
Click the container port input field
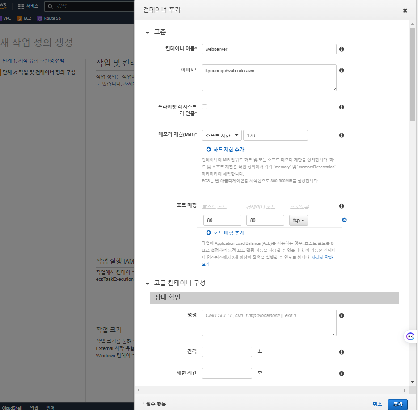coord(265,220)
